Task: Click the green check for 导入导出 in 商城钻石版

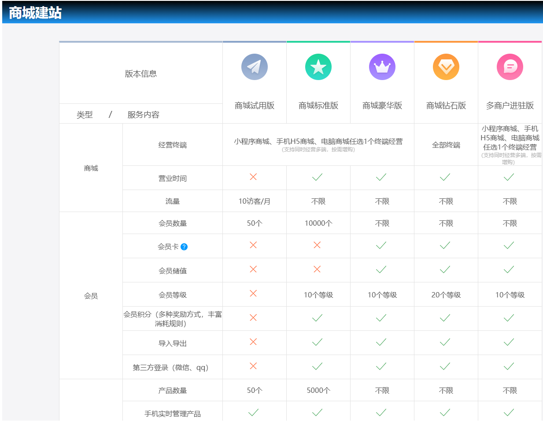Action: click(446, 342)
